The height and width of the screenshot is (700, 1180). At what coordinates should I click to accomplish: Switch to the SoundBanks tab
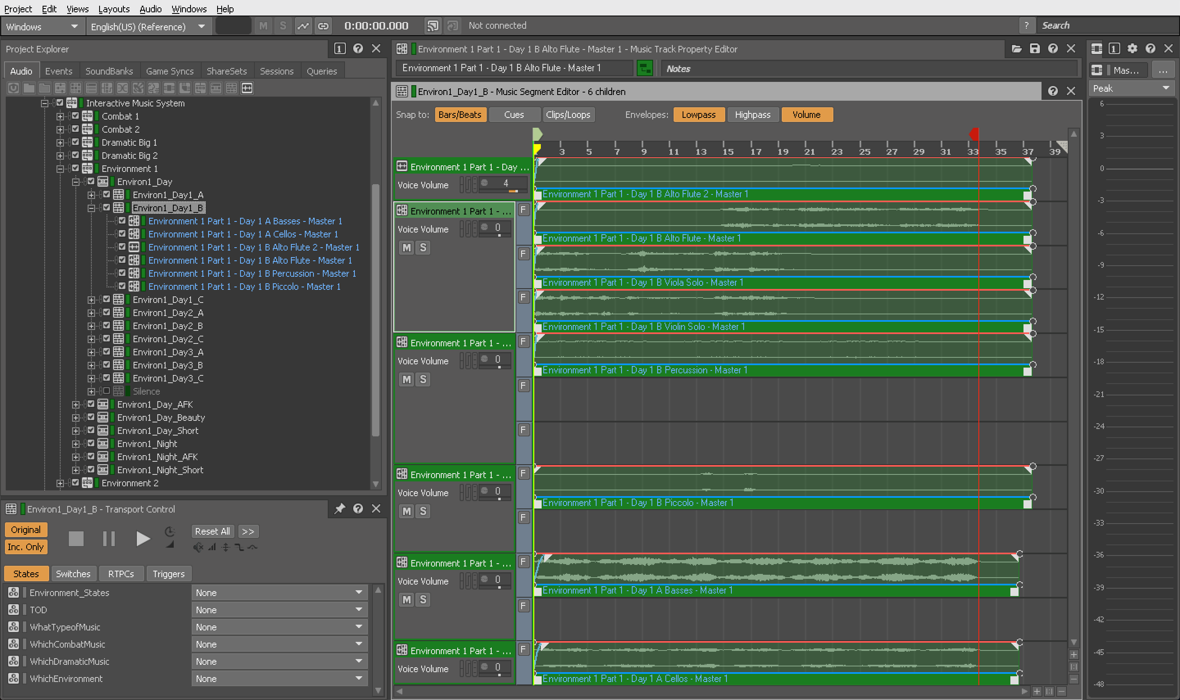pyautogui.click(x=109, y=71)
